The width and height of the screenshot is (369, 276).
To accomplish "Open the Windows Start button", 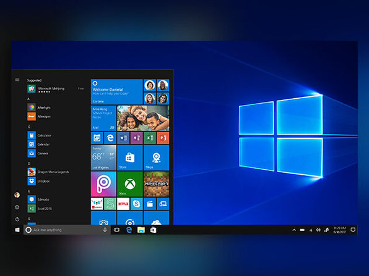I will pyautogui.click(x=17, y=230).
